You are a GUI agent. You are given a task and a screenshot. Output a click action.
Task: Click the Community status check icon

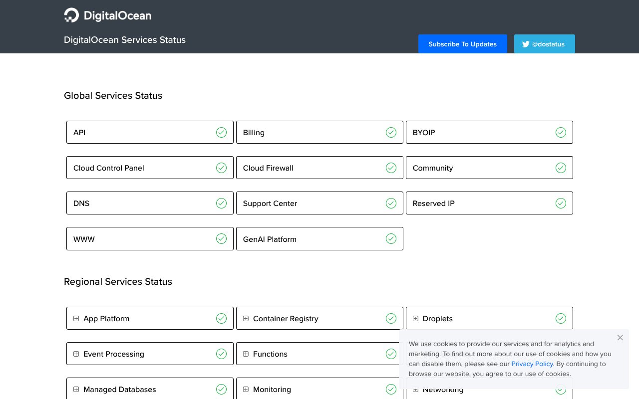pyautogui.click(x=561, y=168)
